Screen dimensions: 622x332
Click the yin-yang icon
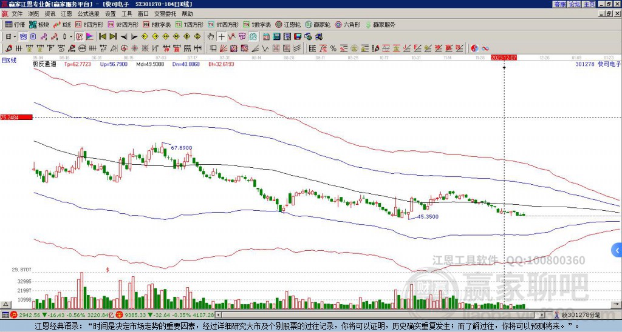pos(474,48)
